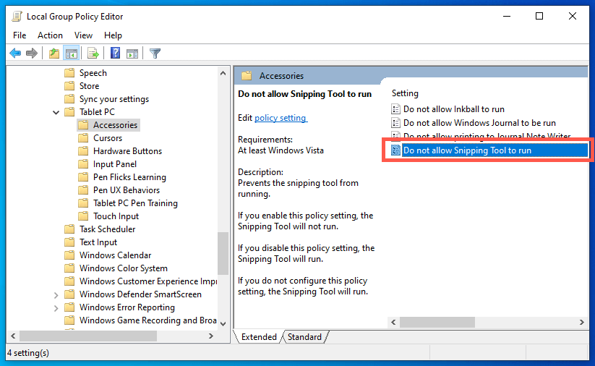Collapse the Tablet PC tree node
This screenshot has width=595, height=366.
pyautogui.click(x=56, y=112)
